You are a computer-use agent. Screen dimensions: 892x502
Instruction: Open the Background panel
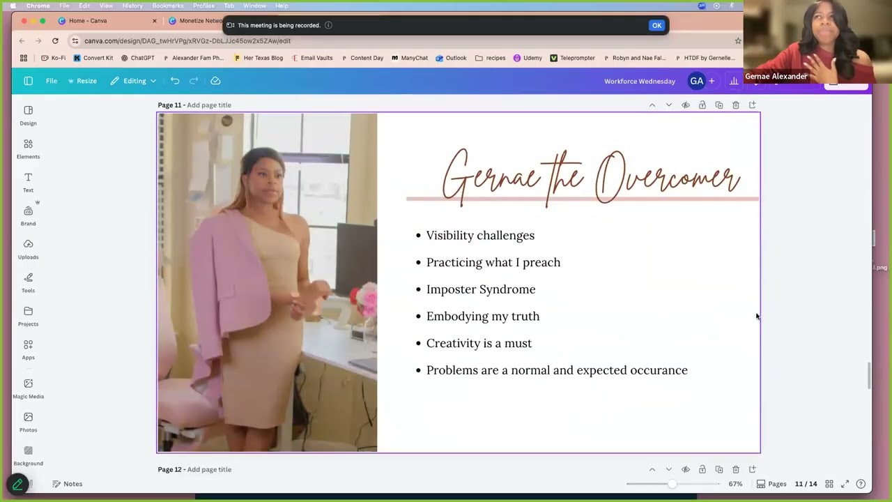point(28,456)
